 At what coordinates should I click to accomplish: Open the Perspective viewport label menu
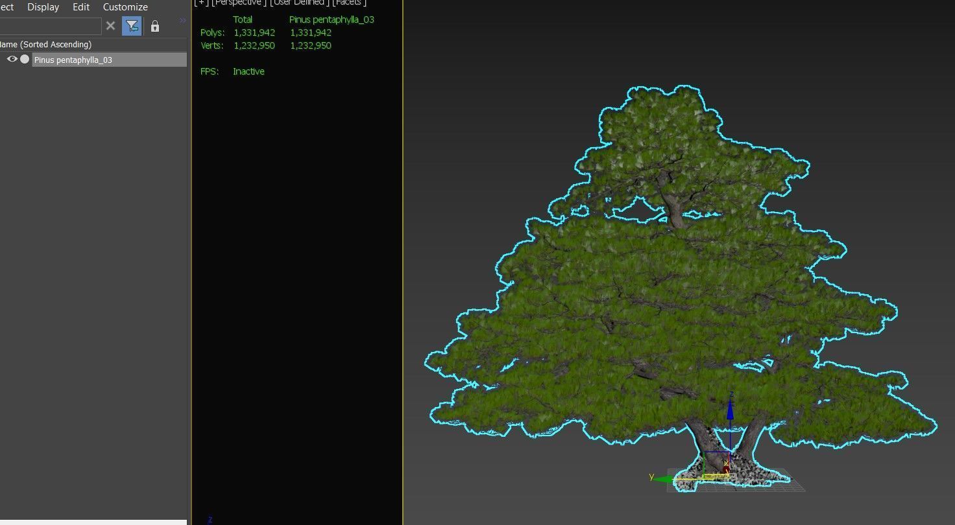coord(239,3)
